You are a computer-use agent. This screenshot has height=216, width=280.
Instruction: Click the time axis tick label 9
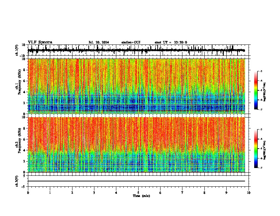[226, 193]
